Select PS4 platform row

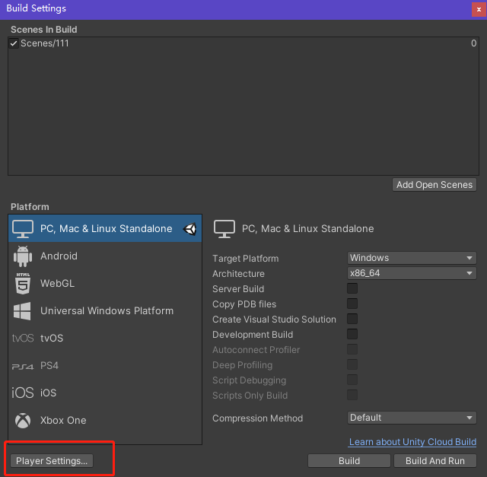105,365
